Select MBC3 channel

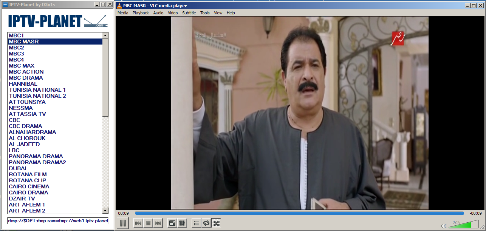click(x=55, y=54)
